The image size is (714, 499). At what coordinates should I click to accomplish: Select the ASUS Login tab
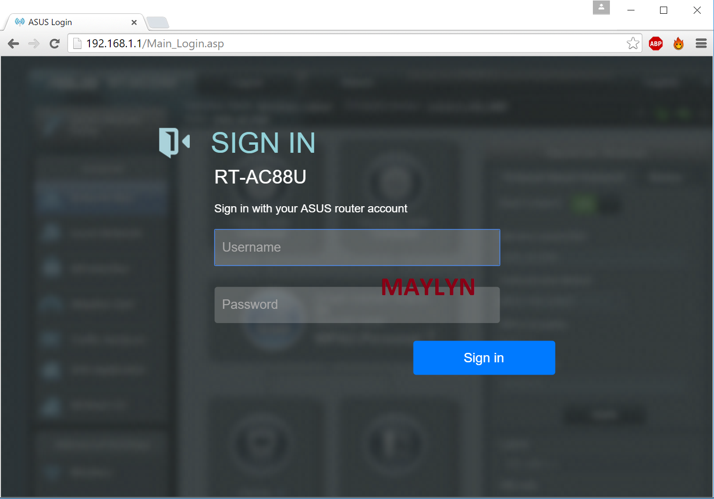coord(71,22)
